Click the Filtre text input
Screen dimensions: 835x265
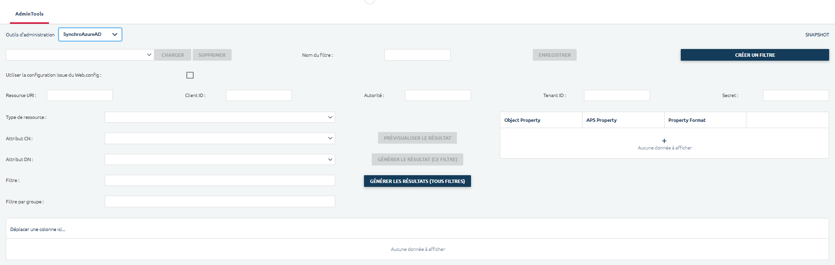tap(219, 181)
